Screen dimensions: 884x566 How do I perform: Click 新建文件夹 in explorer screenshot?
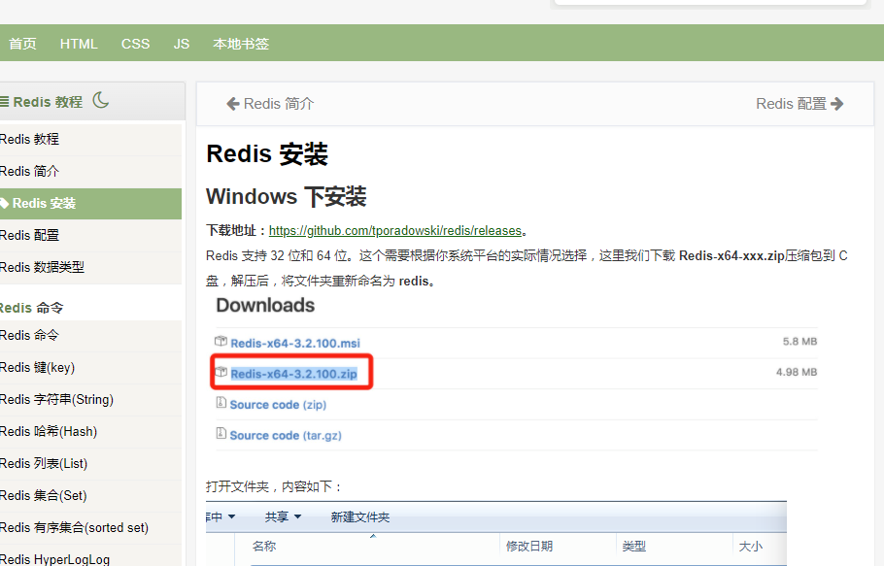(x=359, y=517)
